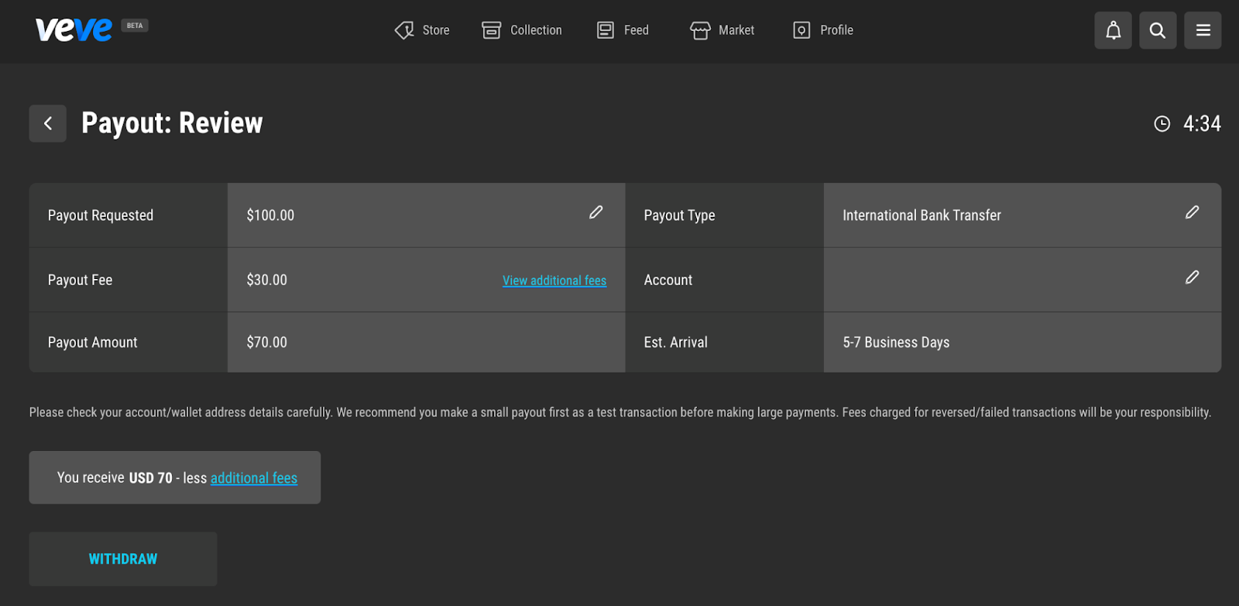The image size is (1239, 606).
Task: Click the clock icon beside the timer
Action: [1162, 124]
